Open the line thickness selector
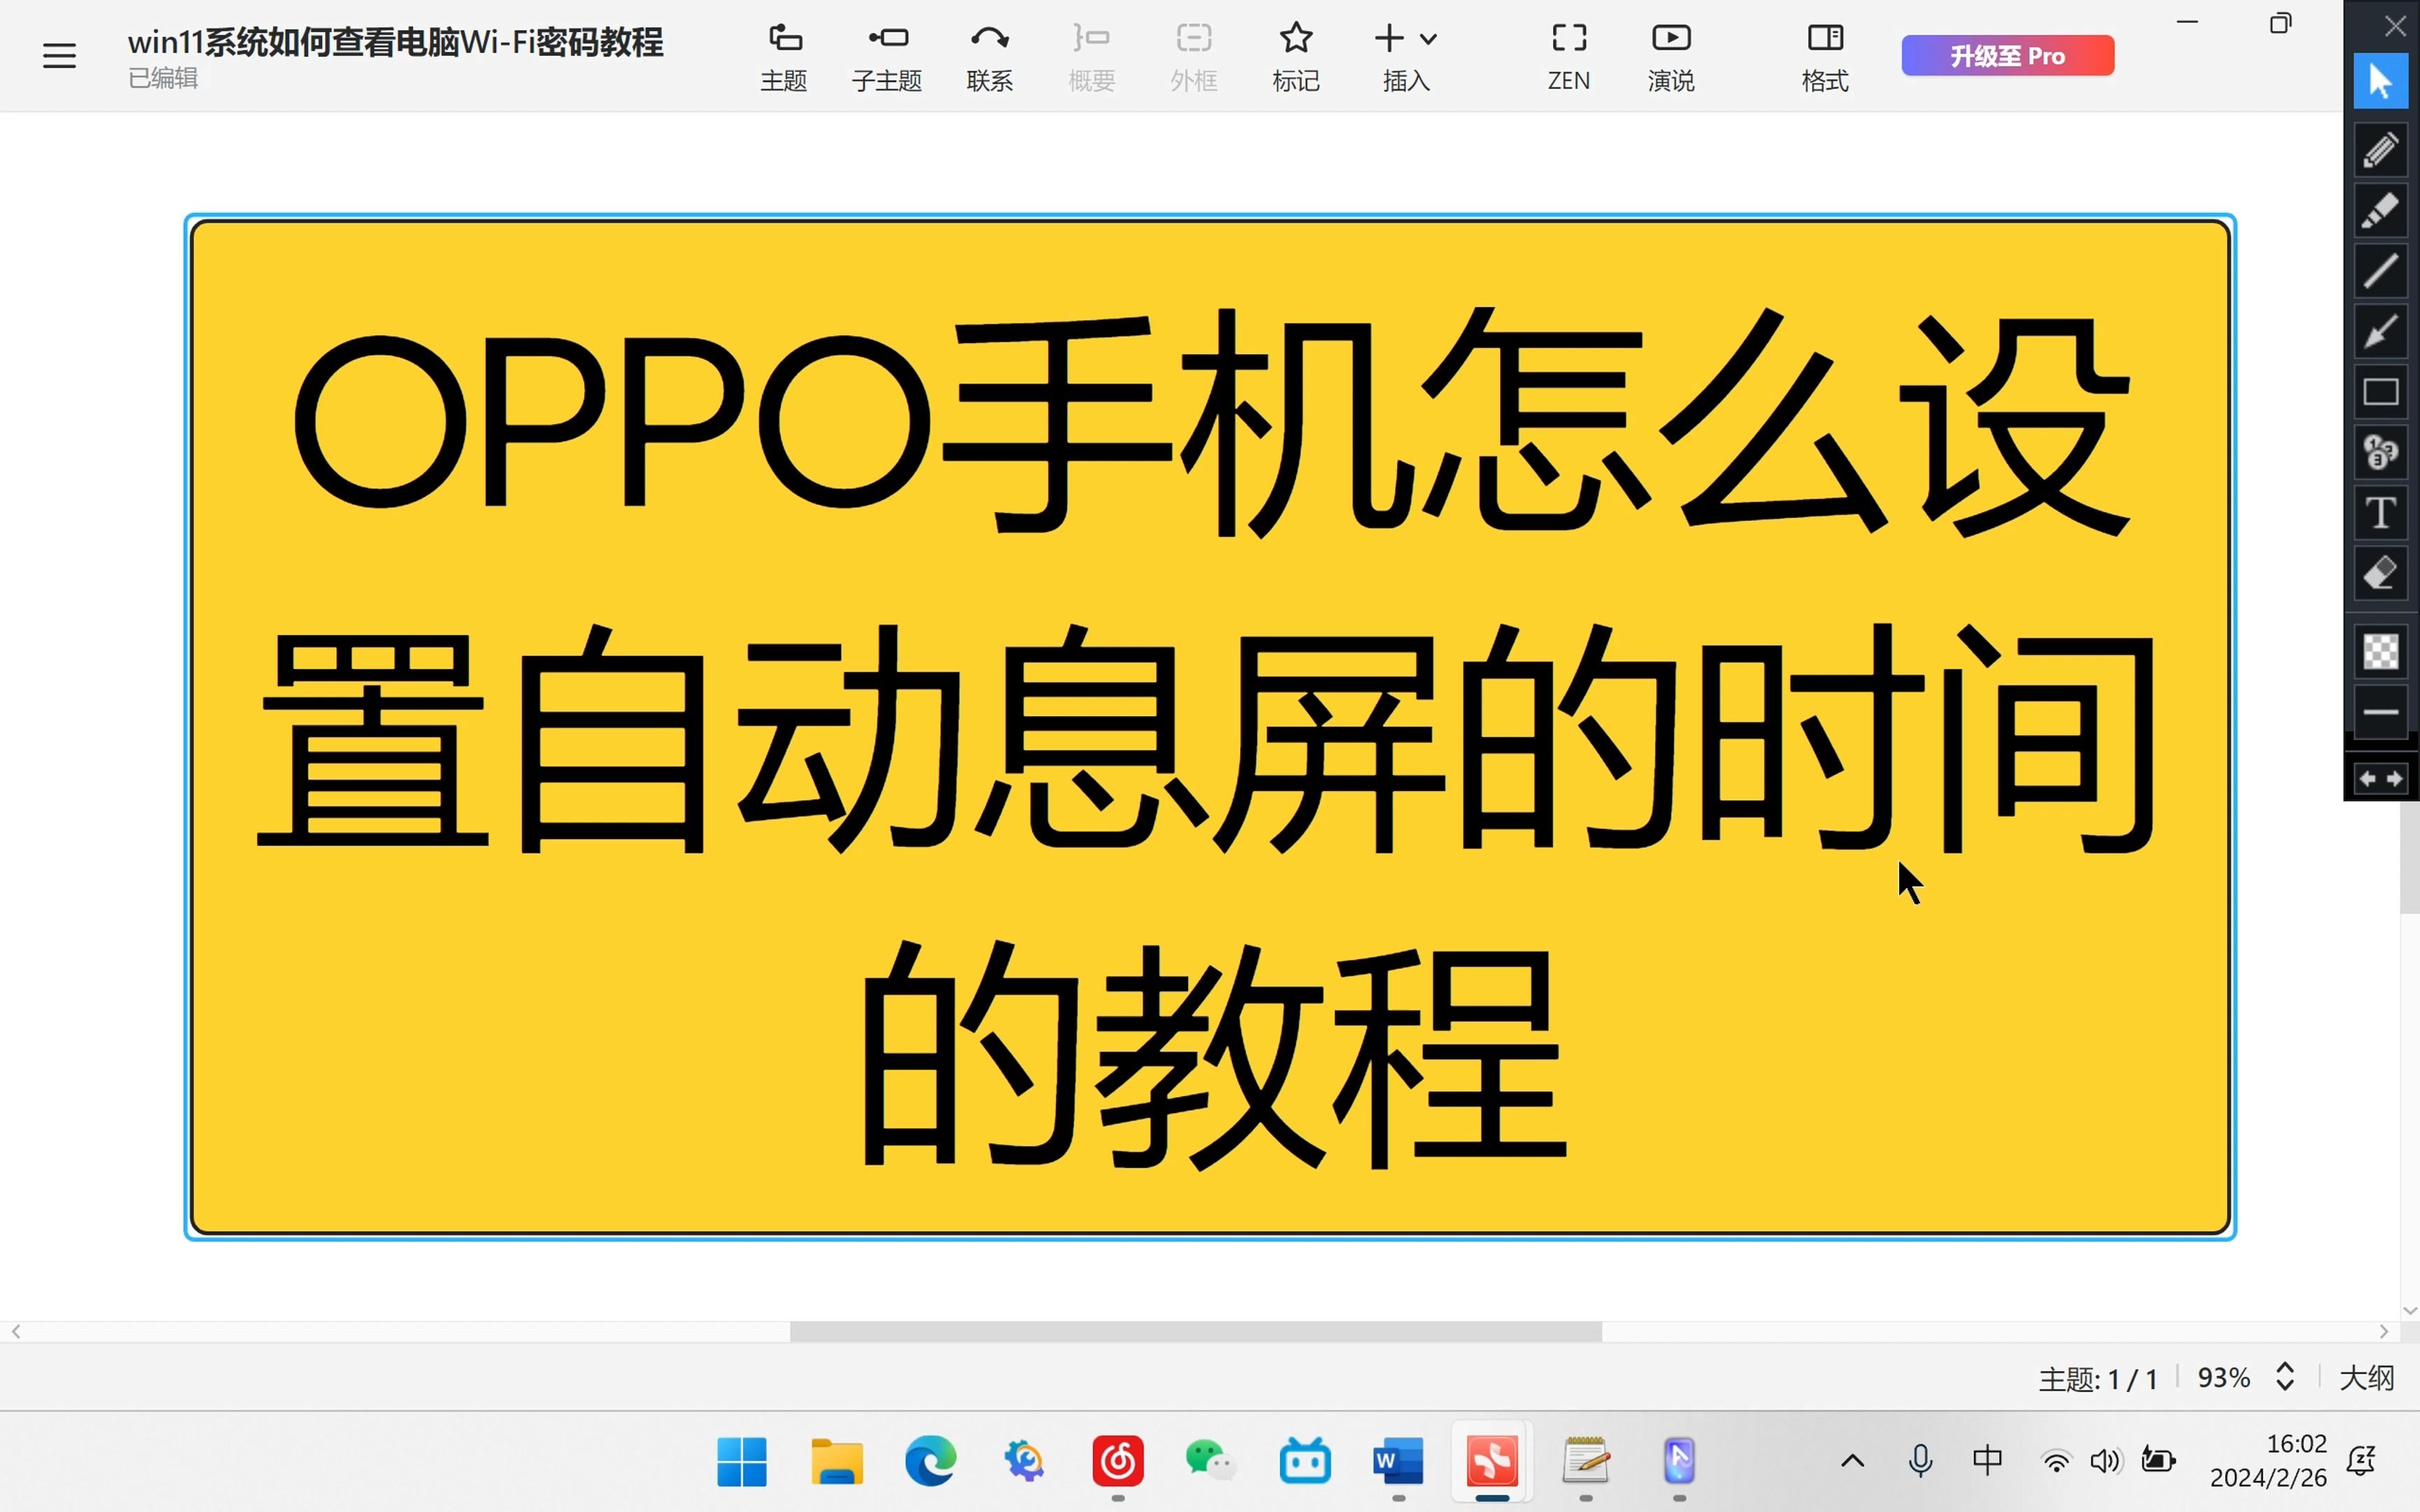The width and height of the screenshot is (2420, 1512). tap(2380, 712)
